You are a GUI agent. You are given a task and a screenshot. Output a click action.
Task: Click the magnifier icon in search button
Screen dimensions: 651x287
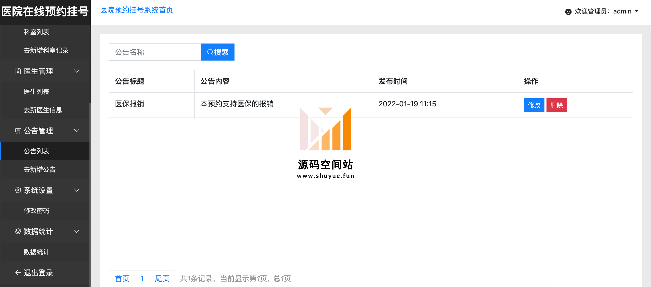click(210, 52)
